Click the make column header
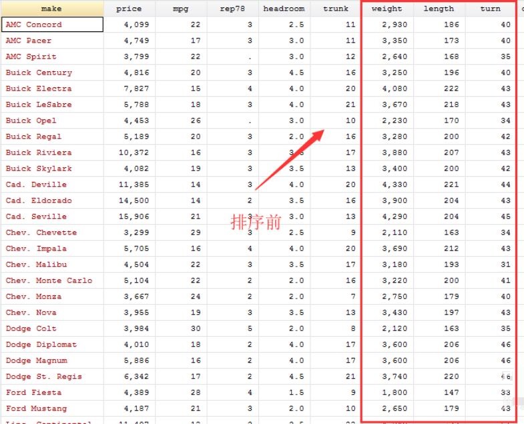The width and height of the screenshot is (524, 424). 51,9
